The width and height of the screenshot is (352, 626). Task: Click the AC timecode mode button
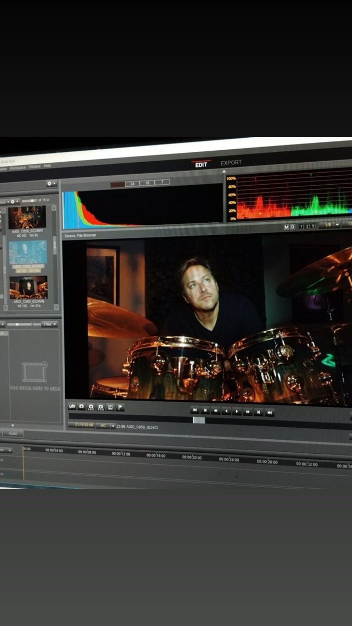pos(103,426)
